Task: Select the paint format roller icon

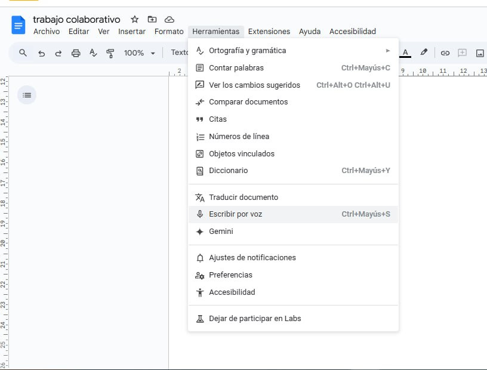Action: (x=110, y=53)
